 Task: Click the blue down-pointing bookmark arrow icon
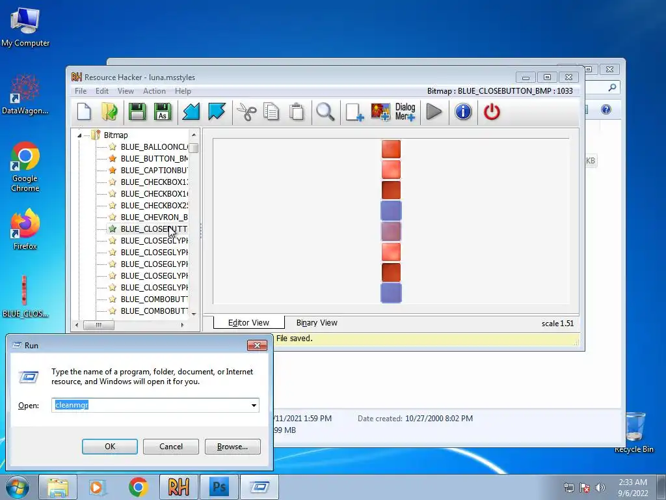[217, 112]
